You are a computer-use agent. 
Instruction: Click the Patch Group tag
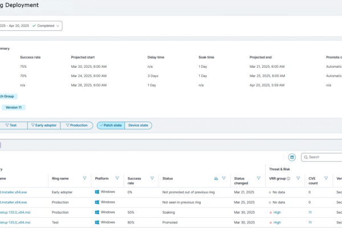8,96
